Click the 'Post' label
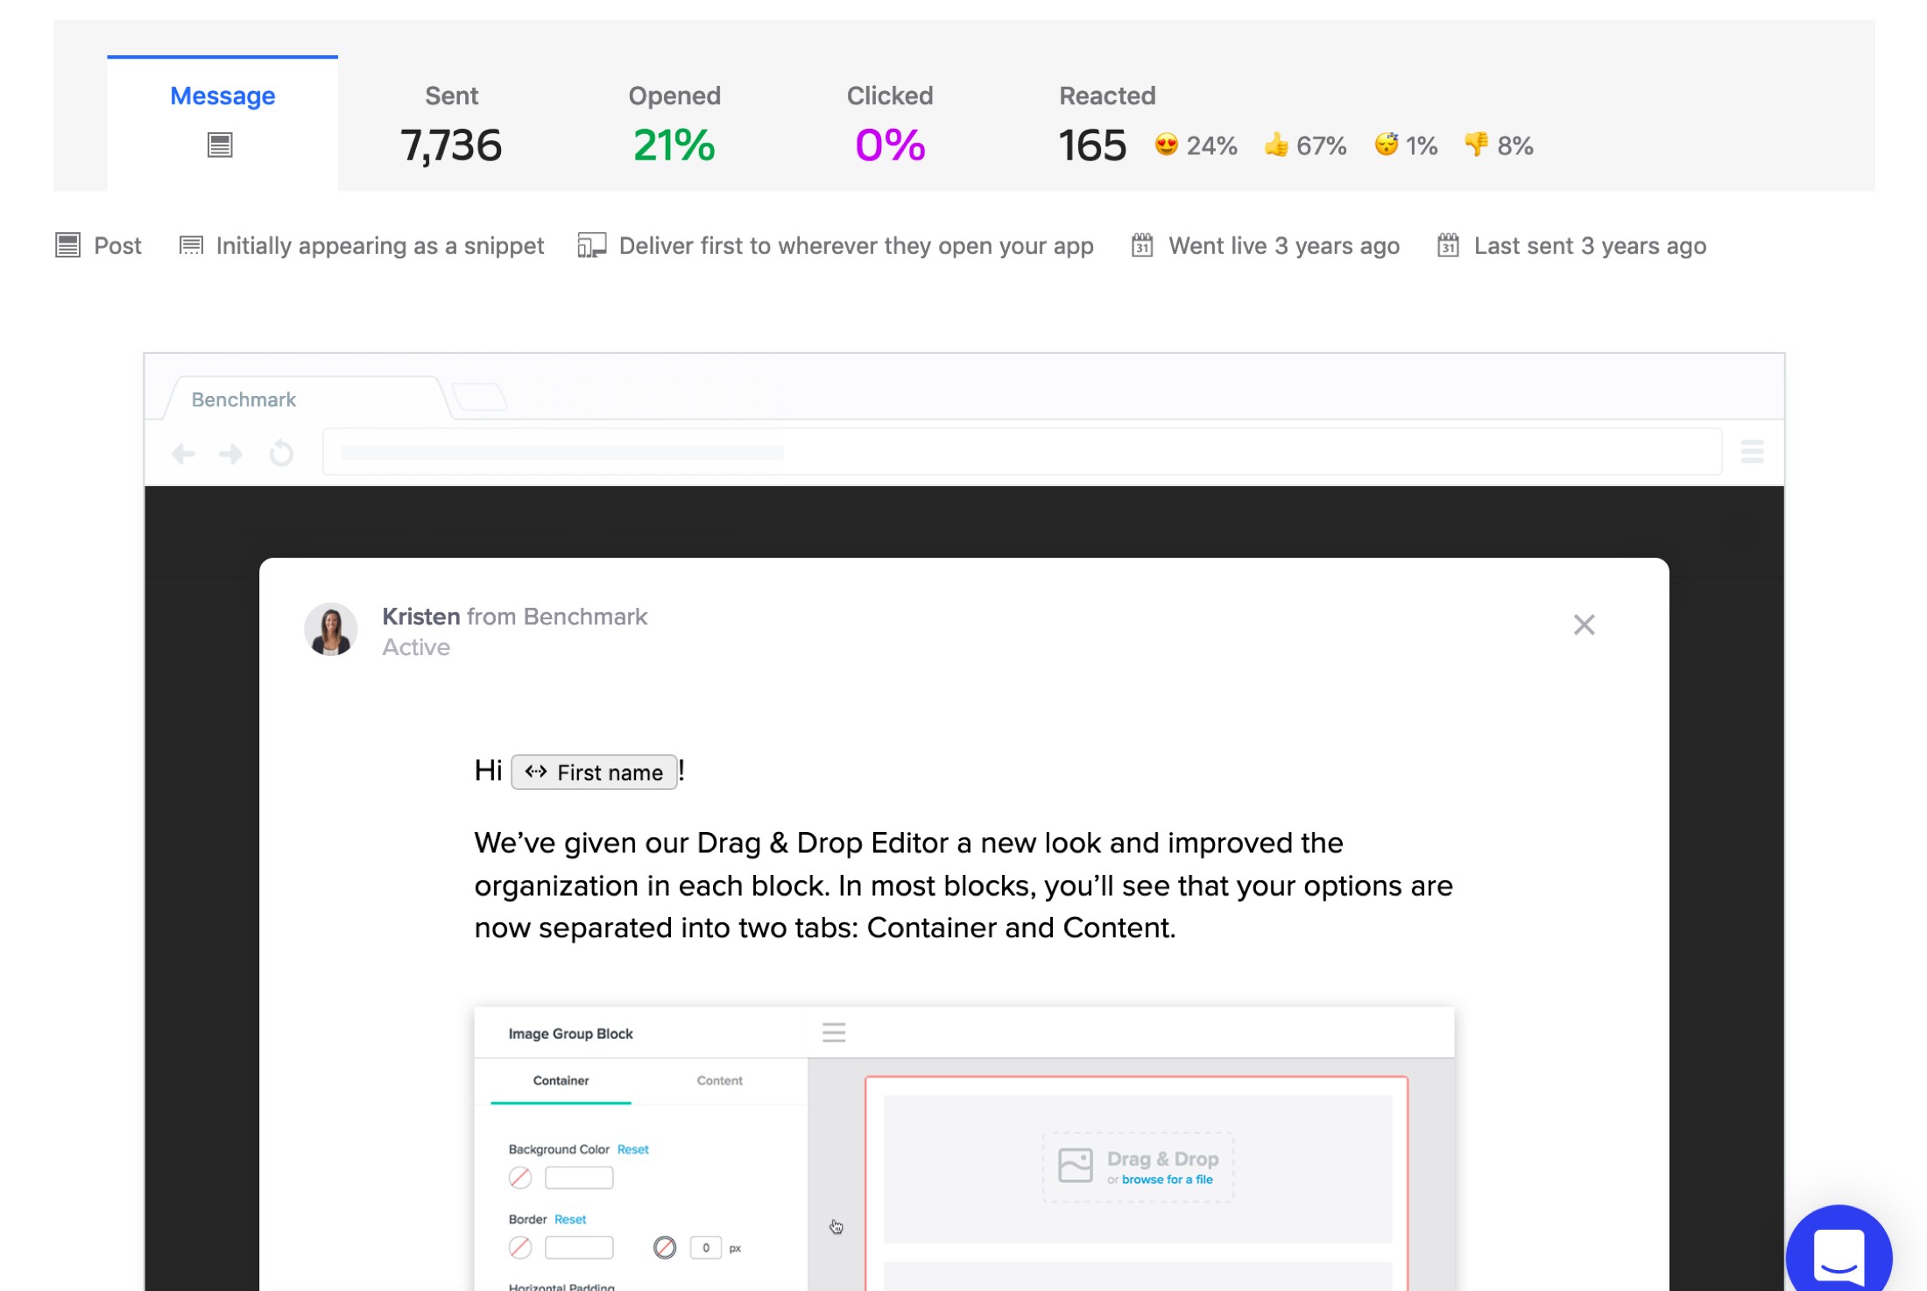1927x1291 pixels. [117, 246]
